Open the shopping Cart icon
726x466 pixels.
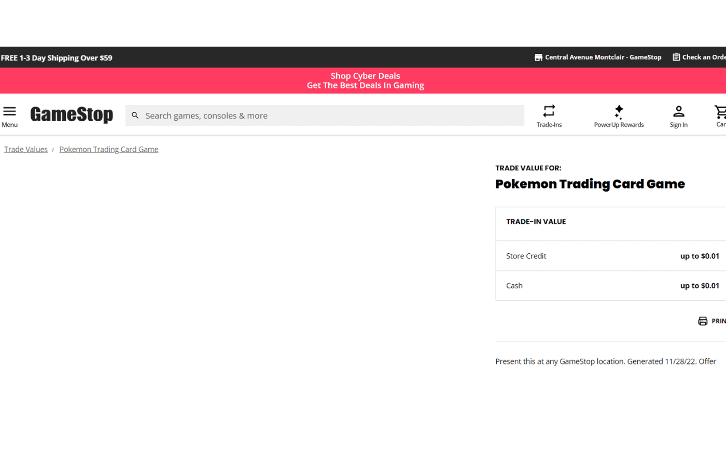pos(720,111)
